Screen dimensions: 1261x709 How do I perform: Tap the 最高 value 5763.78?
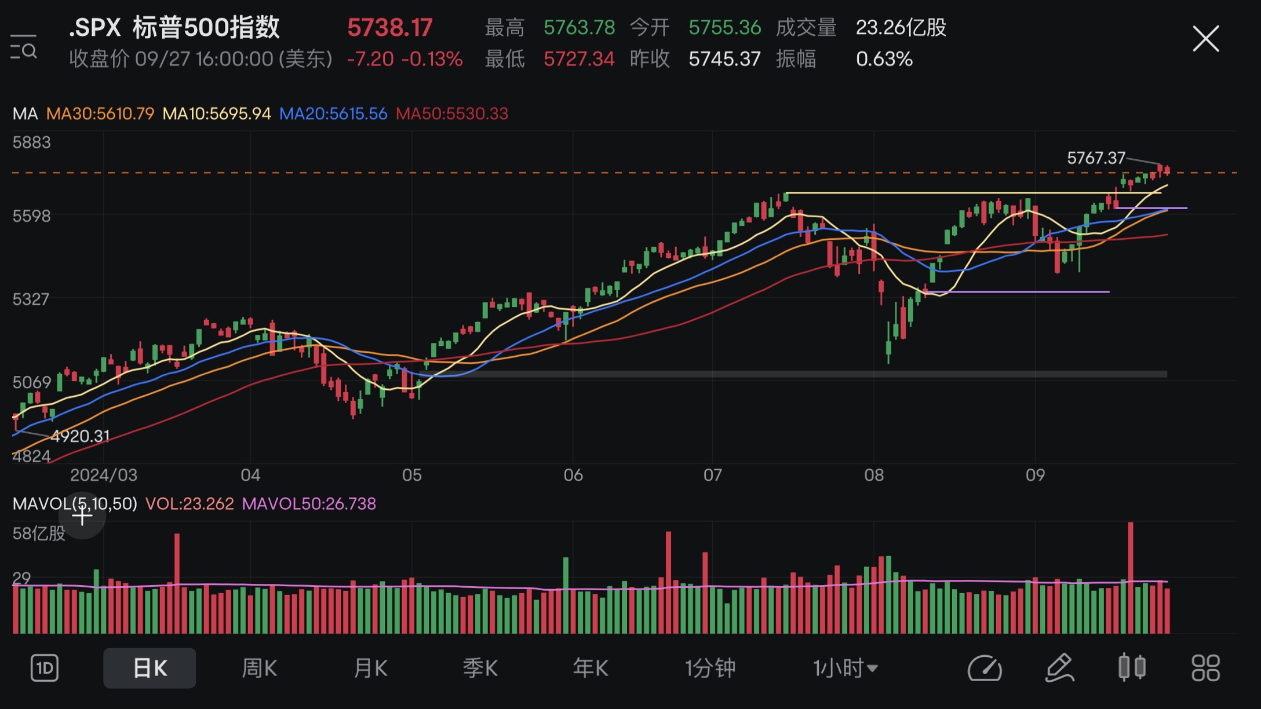tap(580, 27)
